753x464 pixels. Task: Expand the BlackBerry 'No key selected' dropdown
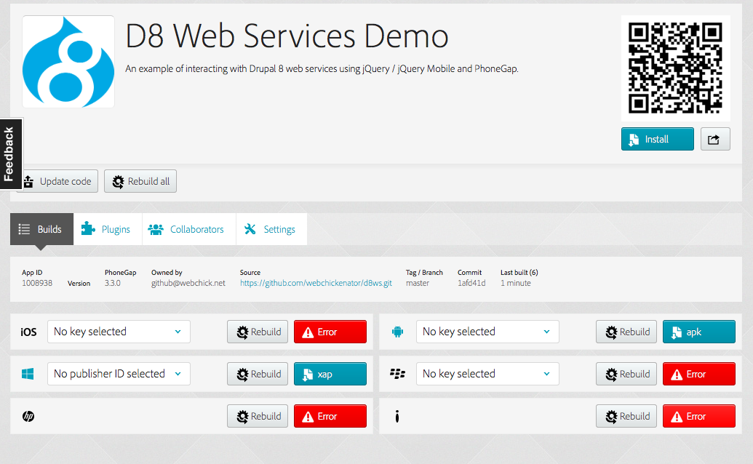487,374
